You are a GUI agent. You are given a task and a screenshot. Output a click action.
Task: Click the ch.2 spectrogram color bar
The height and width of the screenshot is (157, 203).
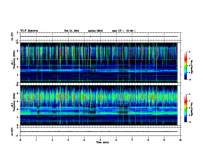click(x=186, y=108)
